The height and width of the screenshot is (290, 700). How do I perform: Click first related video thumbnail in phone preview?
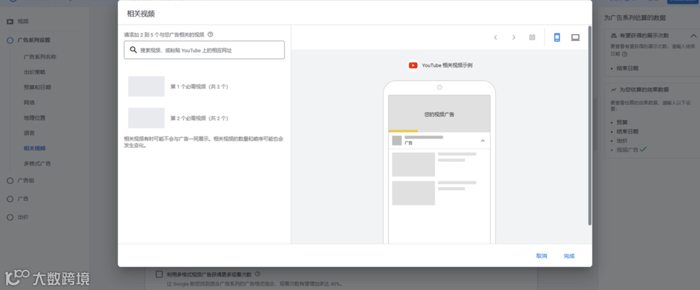click(x=413, y=164)
